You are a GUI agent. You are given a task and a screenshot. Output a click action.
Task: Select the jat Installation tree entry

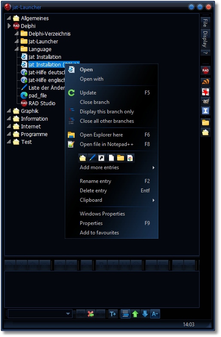click(45, 57)
